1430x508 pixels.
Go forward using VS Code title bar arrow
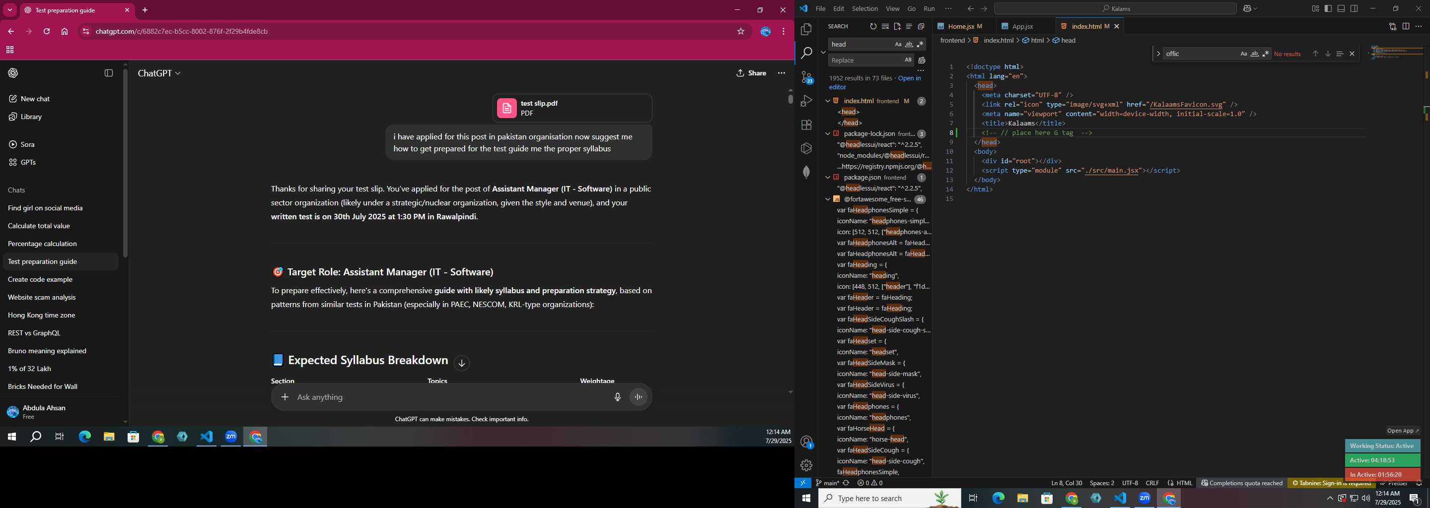click(x=984, y=9)
